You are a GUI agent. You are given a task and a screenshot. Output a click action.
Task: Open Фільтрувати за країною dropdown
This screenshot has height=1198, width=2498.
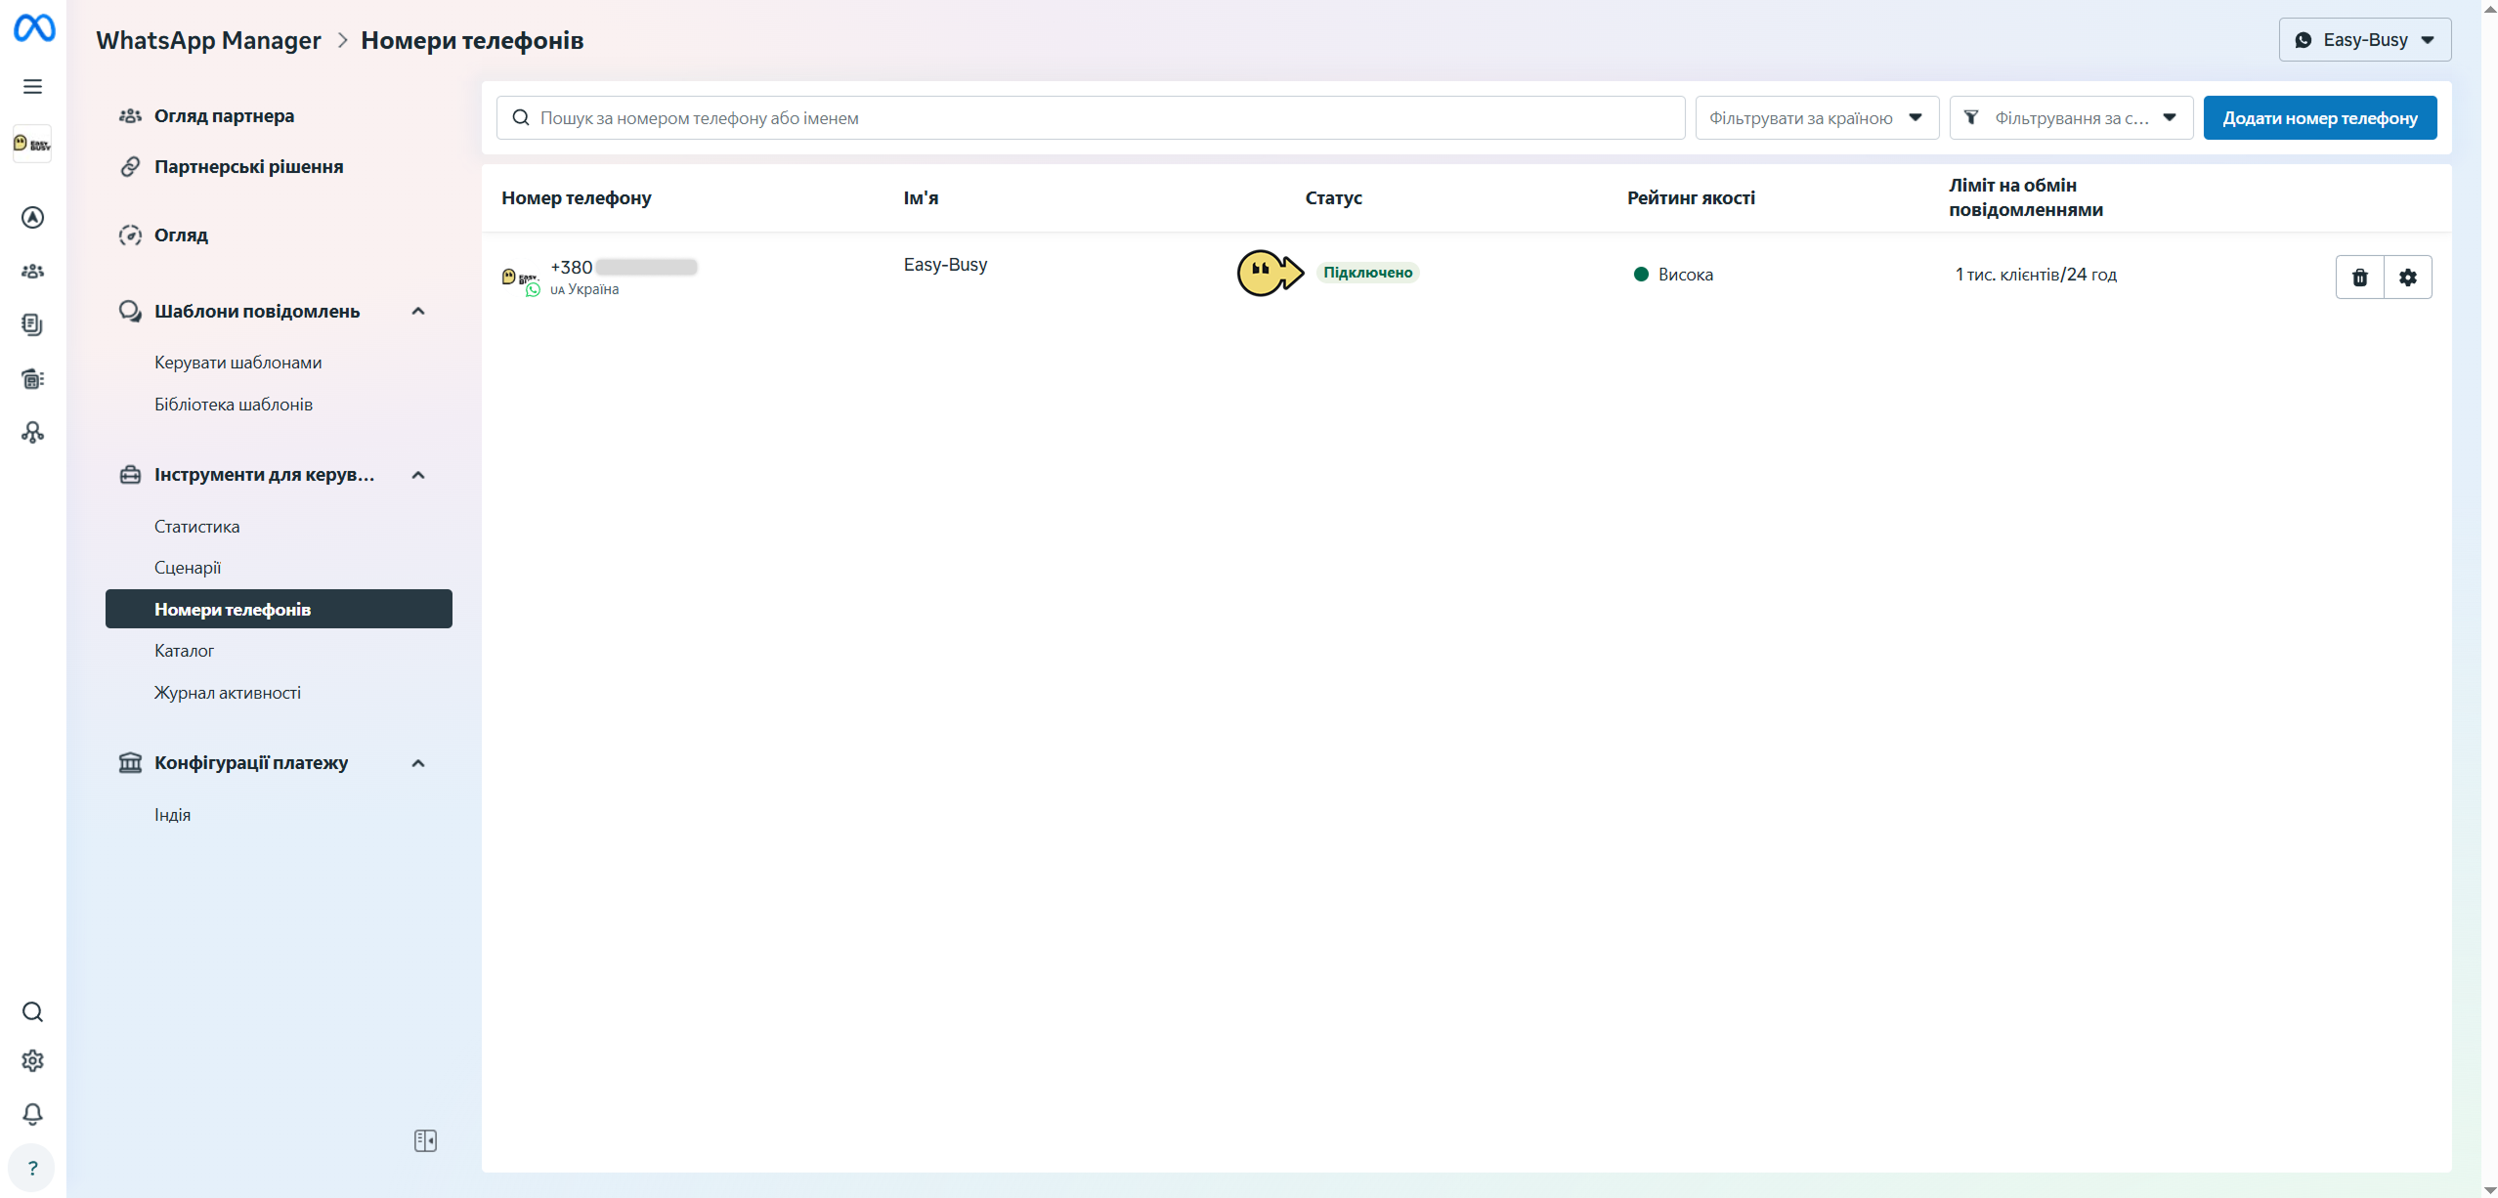[1817, 117]
